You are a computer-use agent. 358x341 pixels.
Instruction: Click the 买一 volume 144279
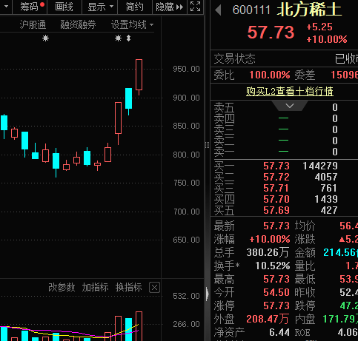tap(320, 166)
